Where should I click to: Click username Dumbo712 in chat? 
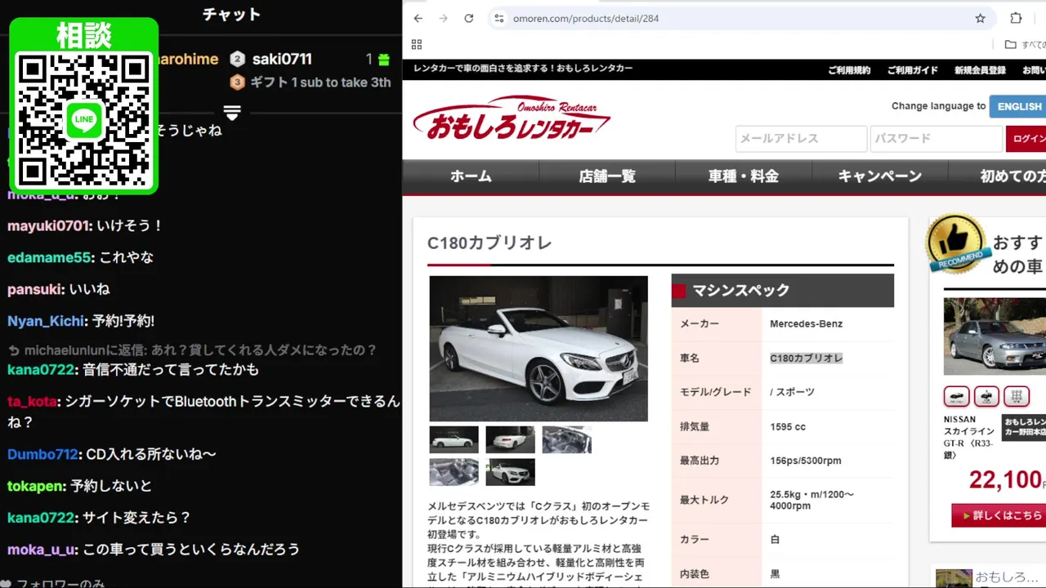tap(42, 454)
